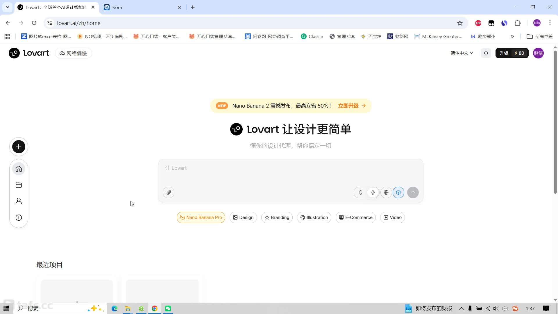Image resolution: width=558 pixels, height=314 pixels.
Task: Open the user profile sidebar icon
Action: 19,201
